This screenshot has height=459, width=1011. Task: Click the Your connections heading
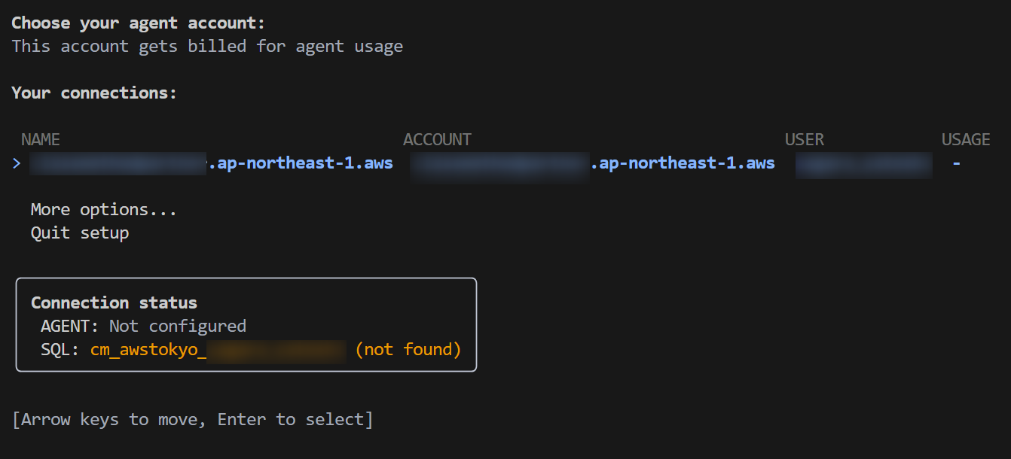pyautogui.click(x=94, y=93)
